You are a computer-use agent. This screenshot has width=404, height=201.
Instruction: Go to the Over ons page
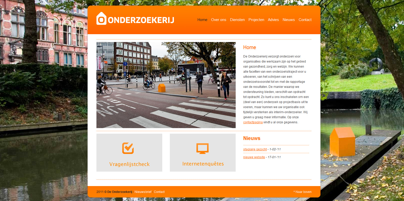tap(218, 20)
